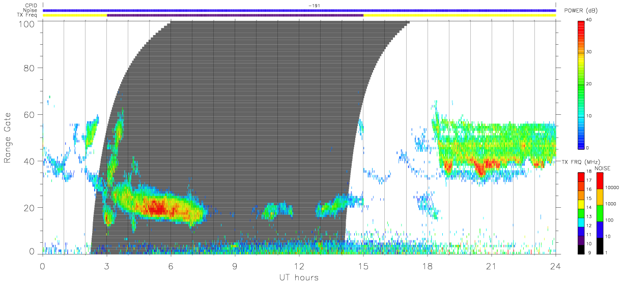The height and width of the screenshot is (288, 625).
Task: Click the CPID label at top left
Action: tap(31, 6)
